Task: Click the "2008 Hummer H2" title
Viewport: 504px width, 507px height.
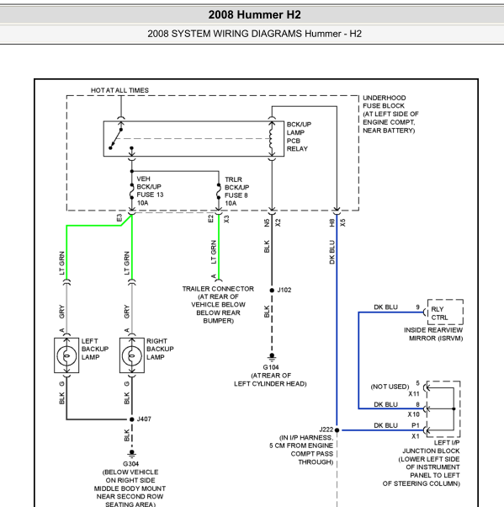Action: tap(255, 14)
